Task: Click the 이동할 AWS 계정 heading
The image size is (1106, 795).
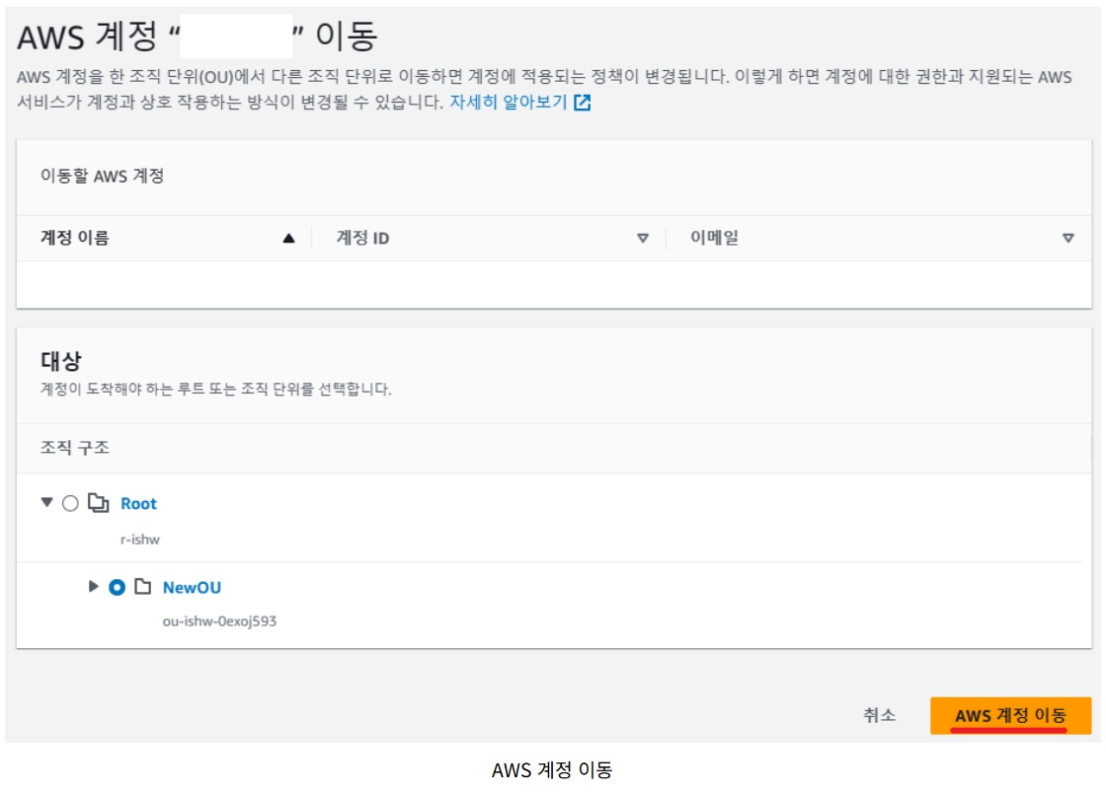Action: (x=103, y=176)
